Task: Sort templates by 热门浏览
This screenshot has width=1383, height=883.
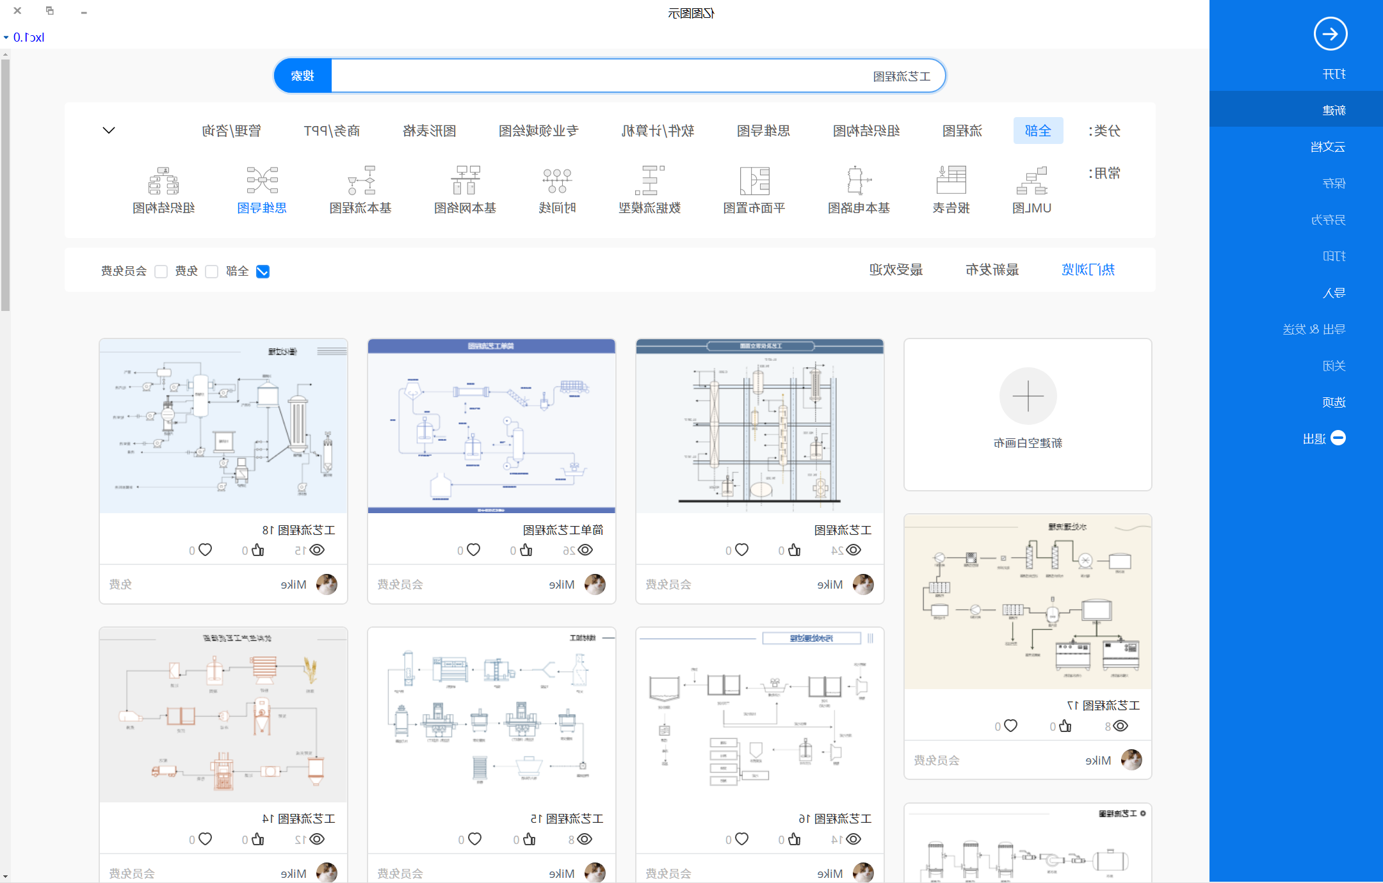Action: pyautogui.click(x=1088, y=269)
